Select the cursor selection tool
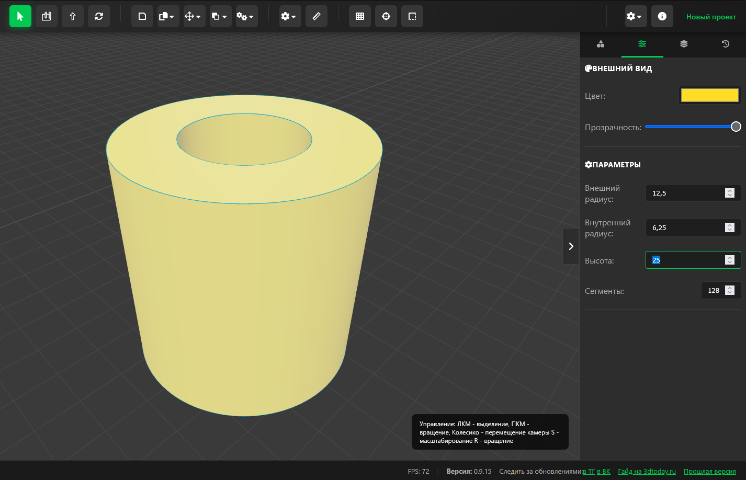 (20, 16)
